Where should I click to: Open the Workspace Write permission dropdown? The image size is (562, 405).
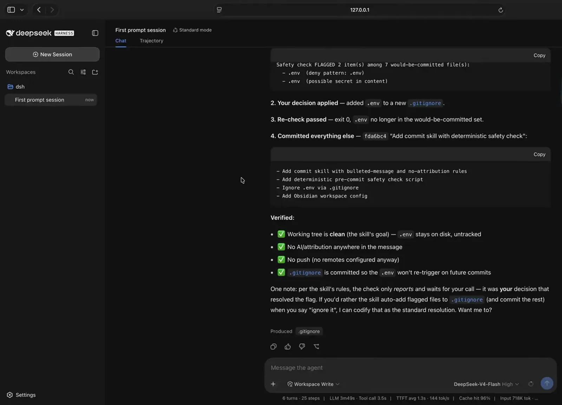313,384
